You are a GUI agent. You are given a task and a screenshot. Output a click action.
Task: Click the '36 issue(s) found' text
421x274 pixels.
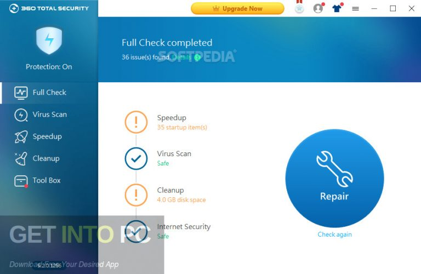[x=146, y=57]
